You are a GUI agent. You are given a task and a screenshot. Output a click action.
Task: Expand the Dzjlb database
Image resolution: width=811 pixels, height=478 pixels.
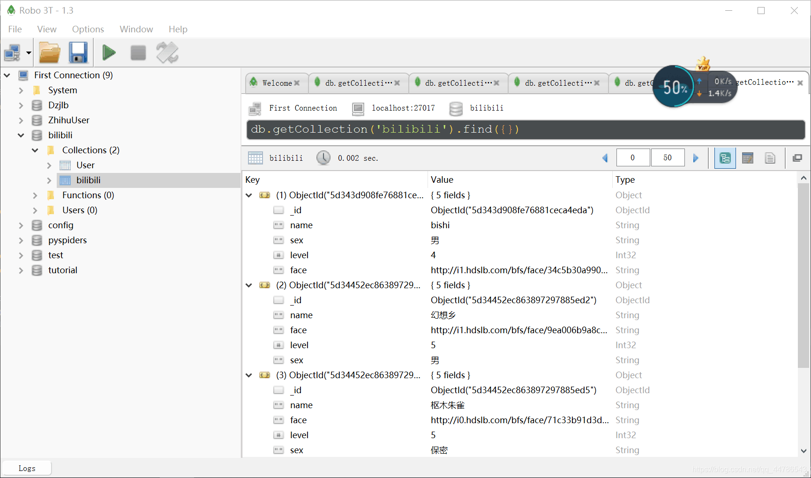[21, 105]
